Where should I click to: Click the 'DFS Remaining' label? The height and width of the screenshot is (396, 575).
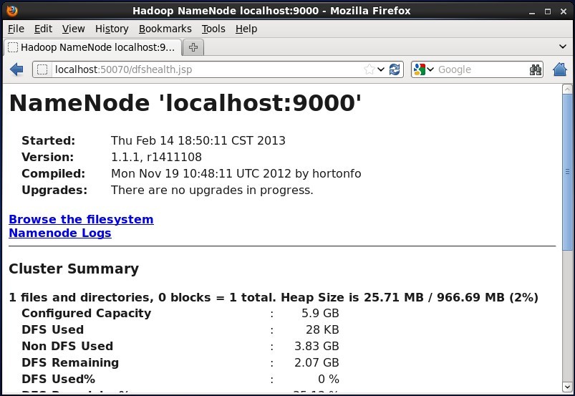click(x=70, y=362)
